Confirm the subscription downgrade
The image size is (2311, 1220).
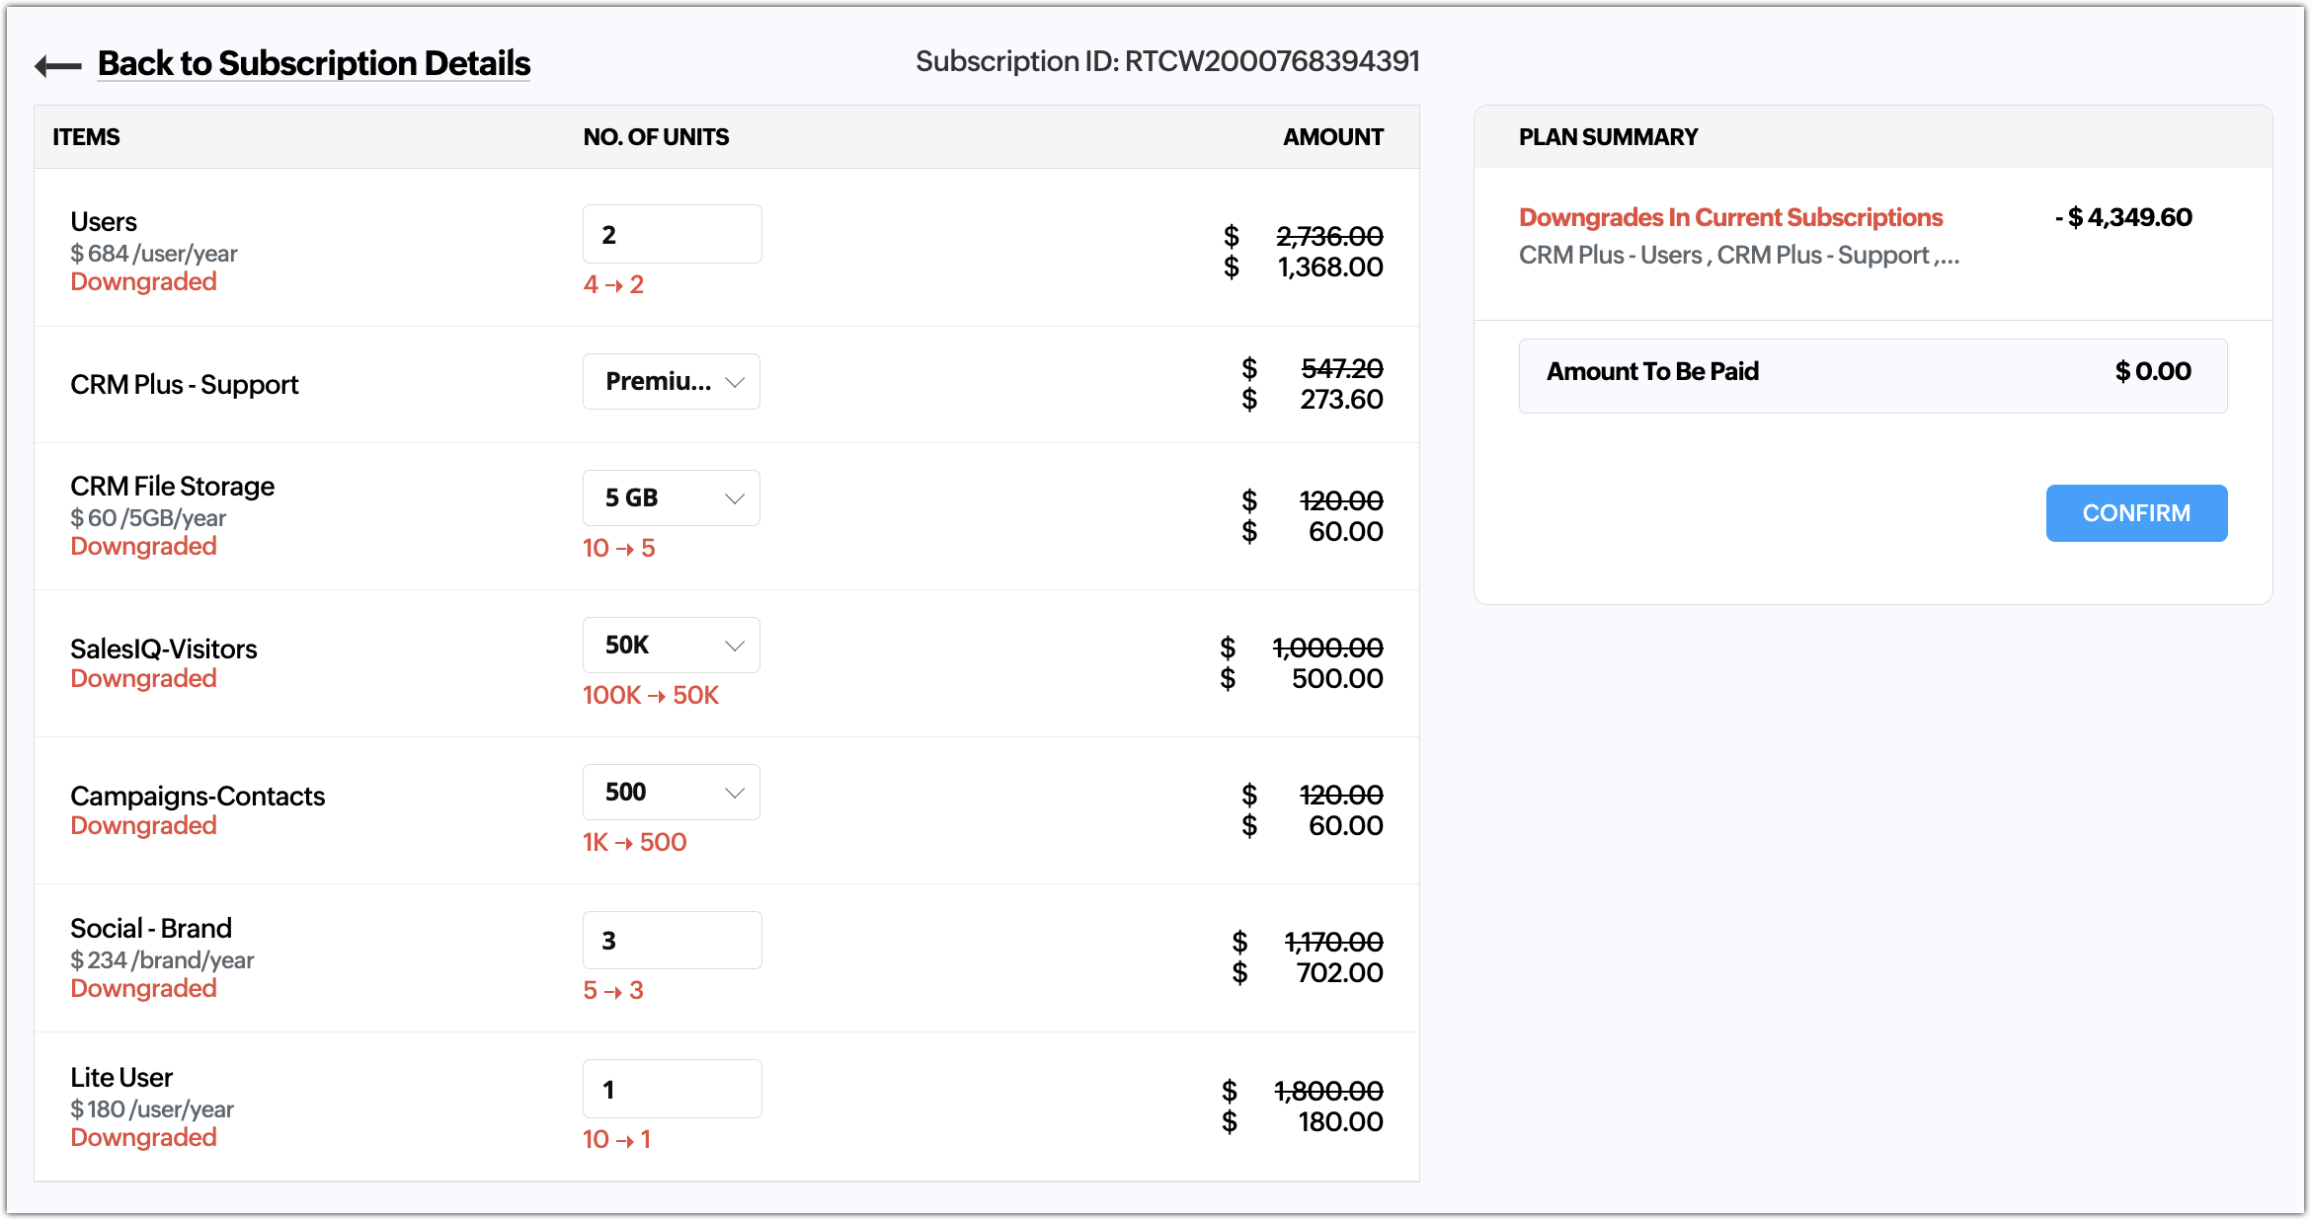(x=2136, y=513)
